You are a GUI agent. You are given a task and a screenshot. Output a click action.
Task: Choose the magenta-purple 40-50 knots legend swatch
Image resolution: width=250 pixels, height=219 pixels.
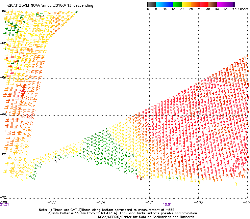[226, 4]
